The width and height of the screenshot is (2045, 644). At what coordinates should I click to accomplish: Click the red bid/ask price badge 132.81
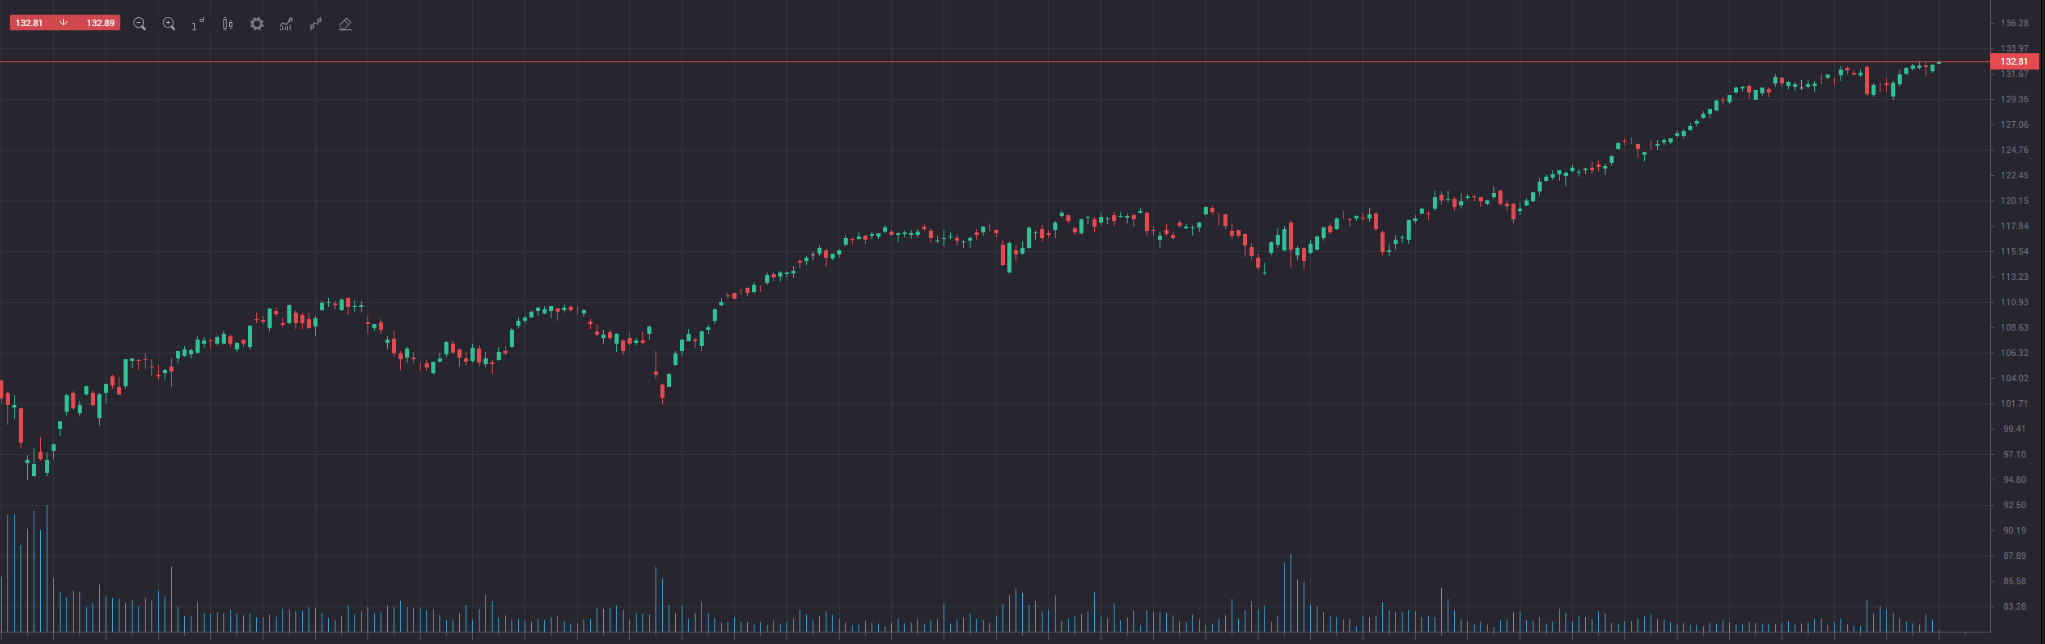pyautogui.click(x=29, y=23)
